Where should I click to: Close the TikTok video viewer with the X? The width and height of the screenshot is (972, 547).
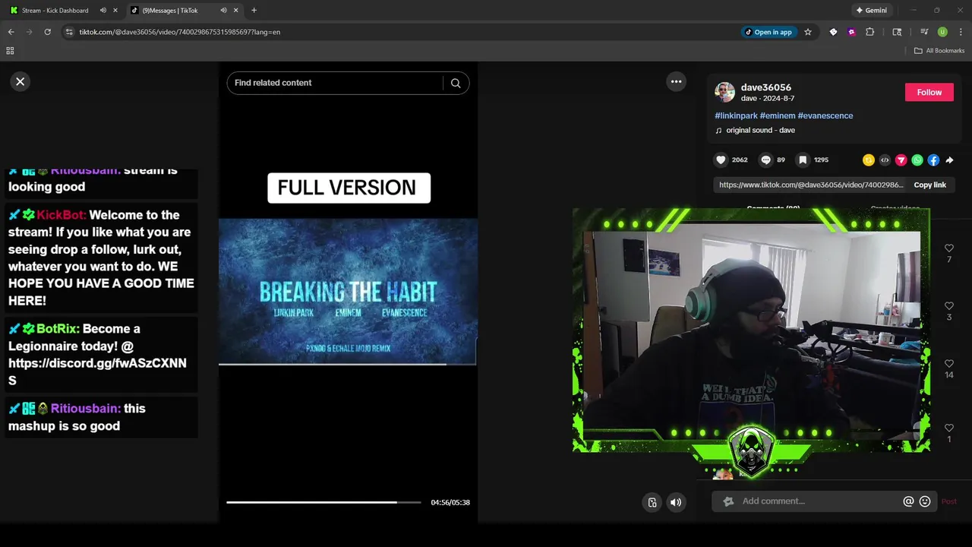[21, 81]
